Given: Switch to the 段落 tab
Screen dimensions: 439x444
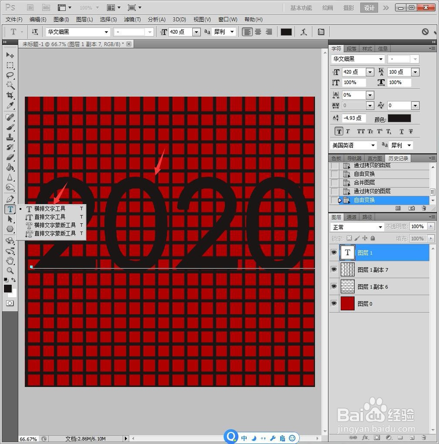Looking at the screenshot, I should point(352,49).
